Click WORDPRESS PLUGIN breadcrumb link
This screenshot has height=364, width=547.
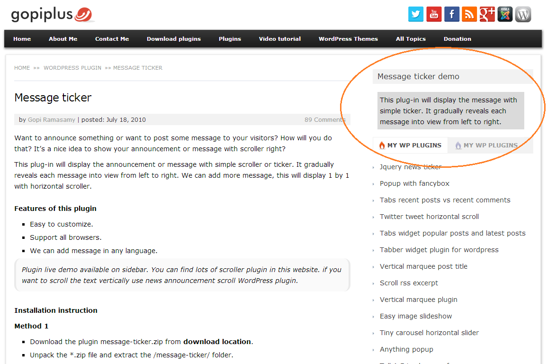(x=72, y=68)
